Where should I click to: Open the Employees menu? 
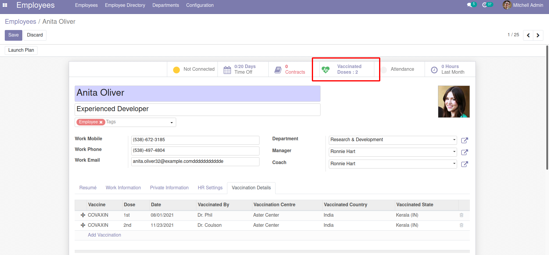pos(86,5)
